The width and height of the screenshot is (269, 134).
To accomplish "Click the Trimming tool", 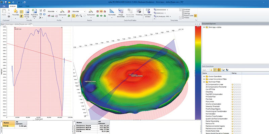I will (139, 12).
